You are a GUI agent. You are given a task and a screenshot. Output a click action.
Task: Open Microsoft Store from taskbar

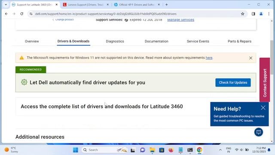coord(162,150)
